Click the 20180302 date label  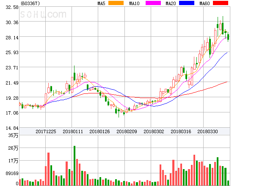coord(154,131)
